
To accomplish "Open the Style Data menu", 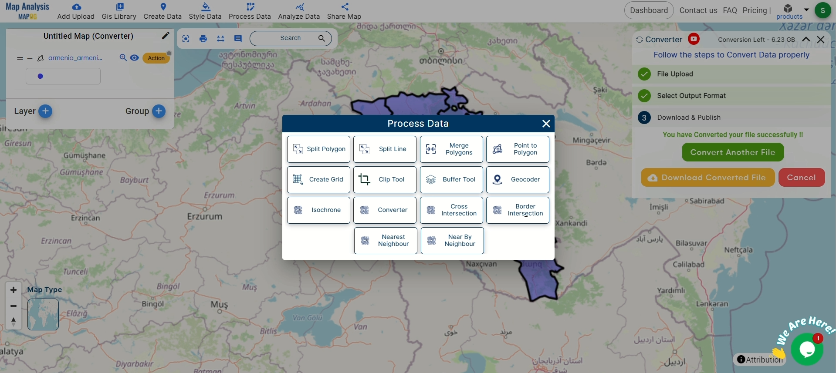I will [205, 11].
